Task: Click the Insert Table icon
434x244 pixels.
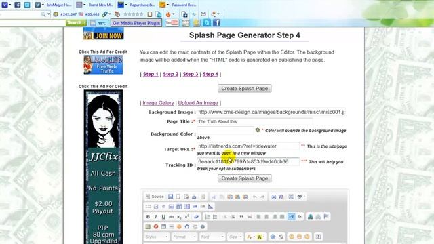Action: [x=163, y=226]
